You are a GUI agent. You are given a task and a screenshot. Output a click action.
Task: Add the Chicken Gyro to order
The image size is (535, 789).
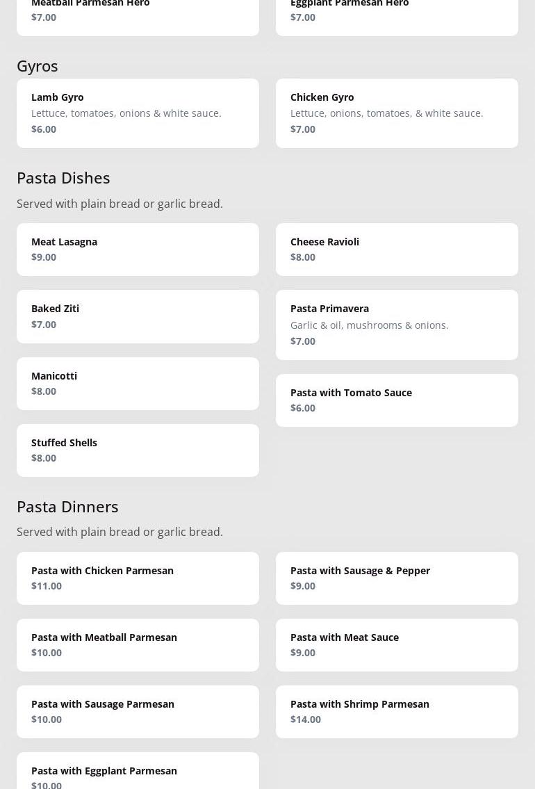pos(397,113)
